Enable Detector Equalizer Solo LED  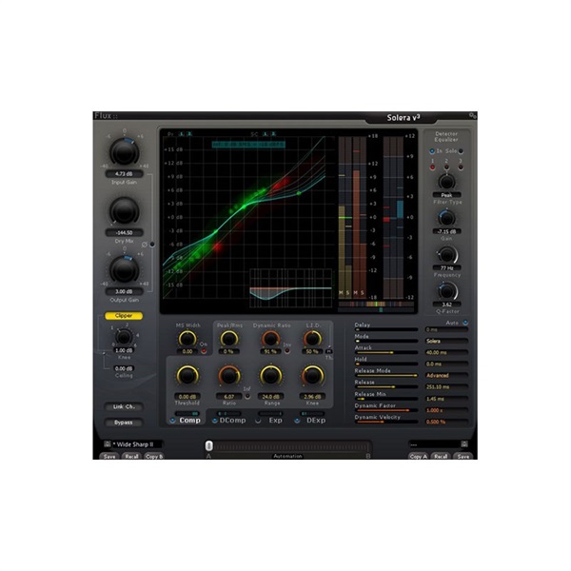click(461, 151)
